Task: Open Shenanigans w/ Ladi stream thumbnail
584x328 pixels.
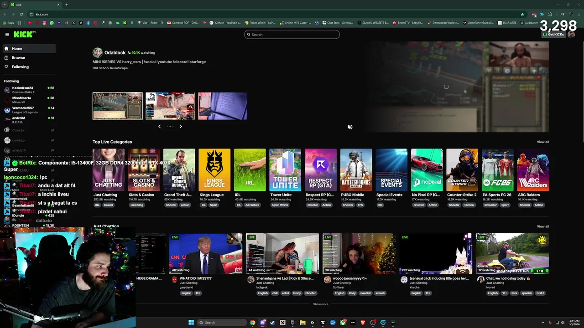Action: (282, 254)
